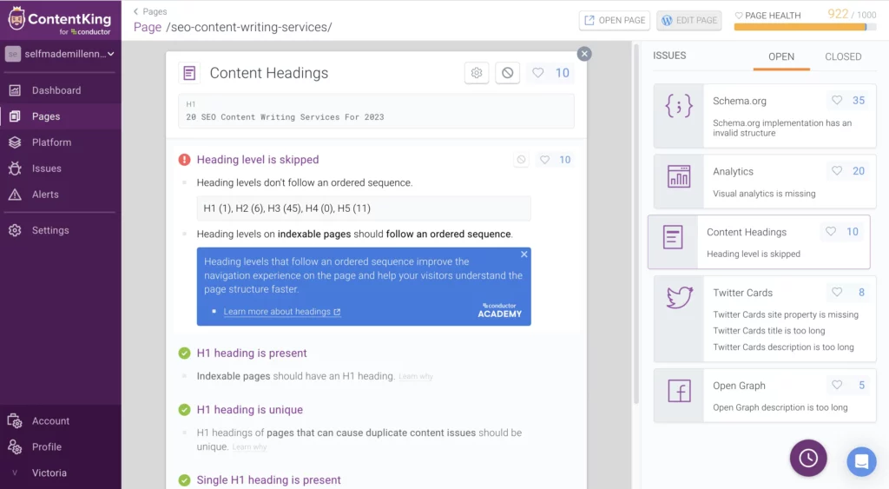This screenshot has width=889, height=489.
Task: Ignore the Content Headings issue group
Action: (508, 73)
